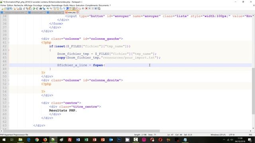
Task: Toggle synchronized horizontal scrolling
Action: click(57, 8)
